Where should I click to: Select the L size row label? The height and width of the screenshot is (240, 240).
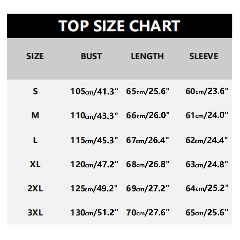coord(35,140)
